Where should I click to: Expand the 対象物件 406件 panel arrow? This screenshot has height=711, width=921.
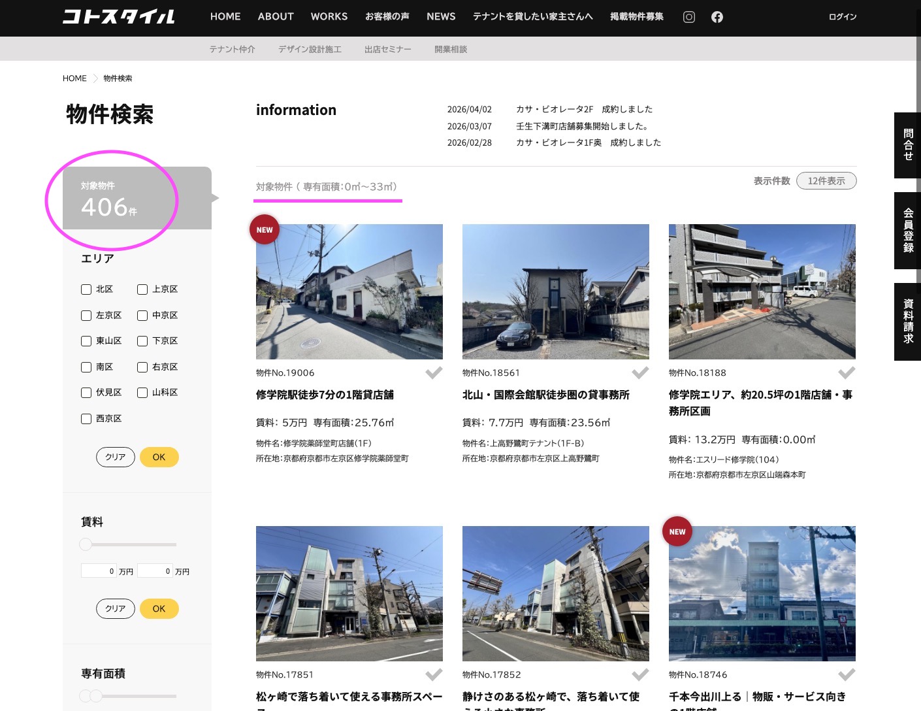coord(215,198)
